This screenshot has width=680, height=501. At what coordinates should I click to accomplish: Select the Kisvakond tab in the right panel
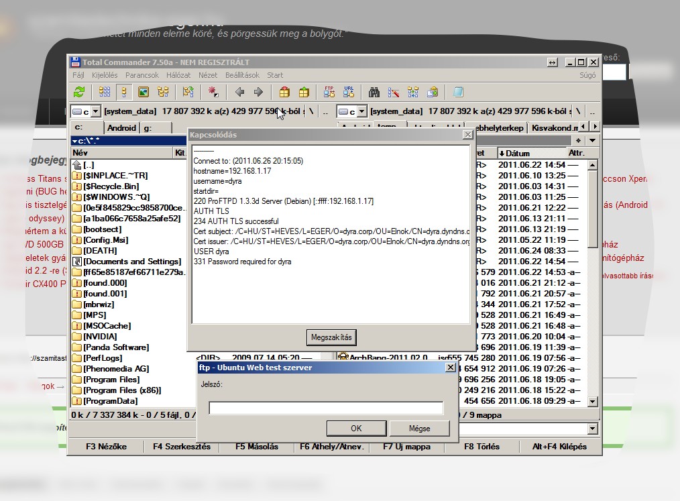click(x=554, y=128)
